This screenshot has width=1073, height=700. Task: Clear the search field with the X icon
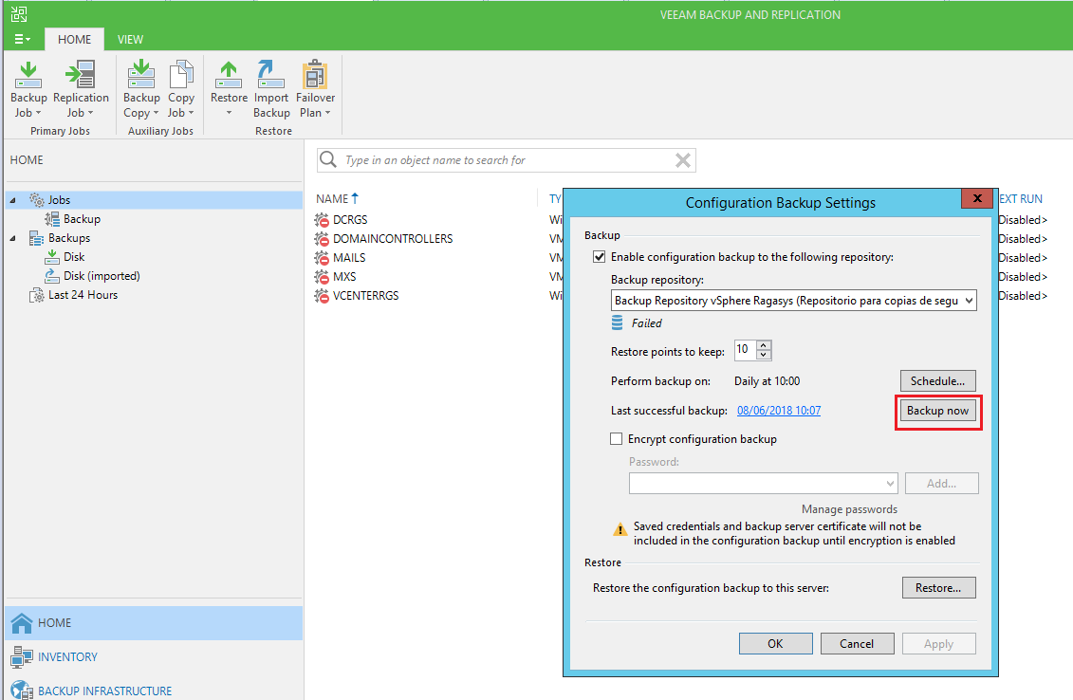(x=682, y=159)
